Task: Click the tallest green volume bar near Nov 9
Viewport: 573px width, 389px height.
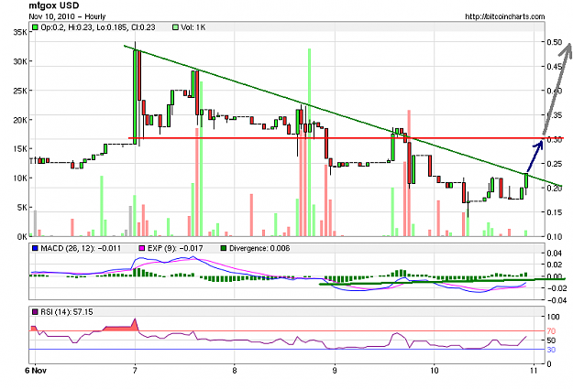Action: pos(310,142)
